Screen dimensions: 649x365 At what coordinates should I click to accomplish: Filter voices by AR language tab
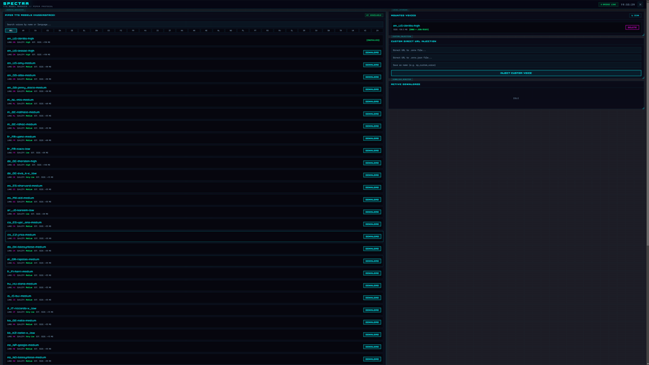[23, 30]
